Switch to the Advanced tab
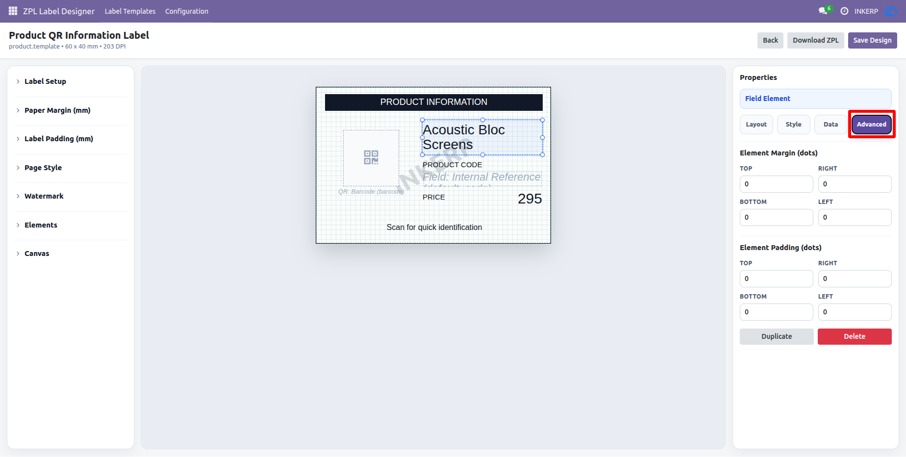The width and height of the screenshot is (906, 457). click(871, 125)
